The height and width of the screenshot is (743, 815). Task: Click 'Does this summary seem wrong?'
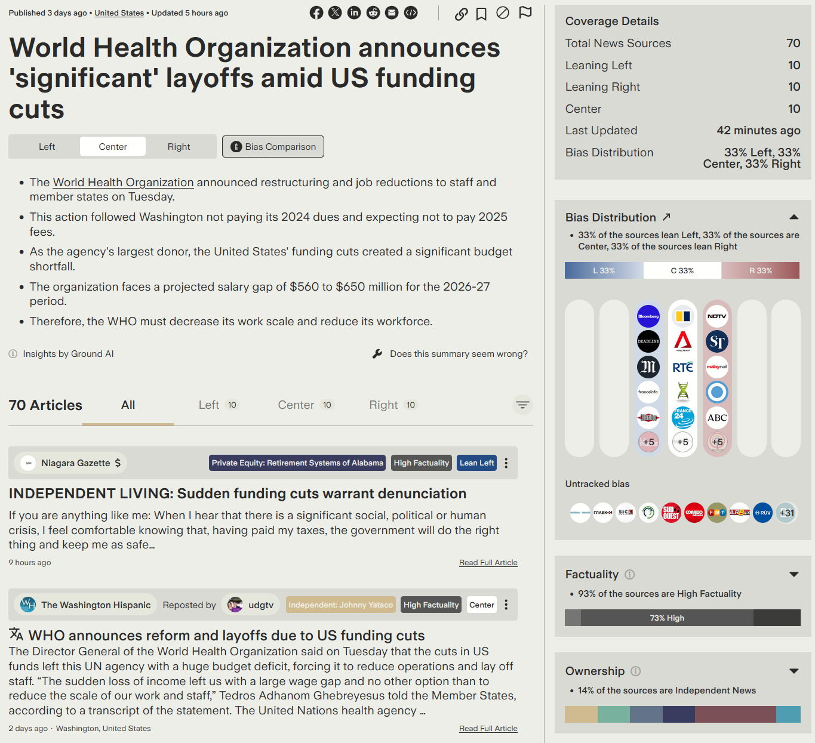pyautogui.click(x=450, y=354)
